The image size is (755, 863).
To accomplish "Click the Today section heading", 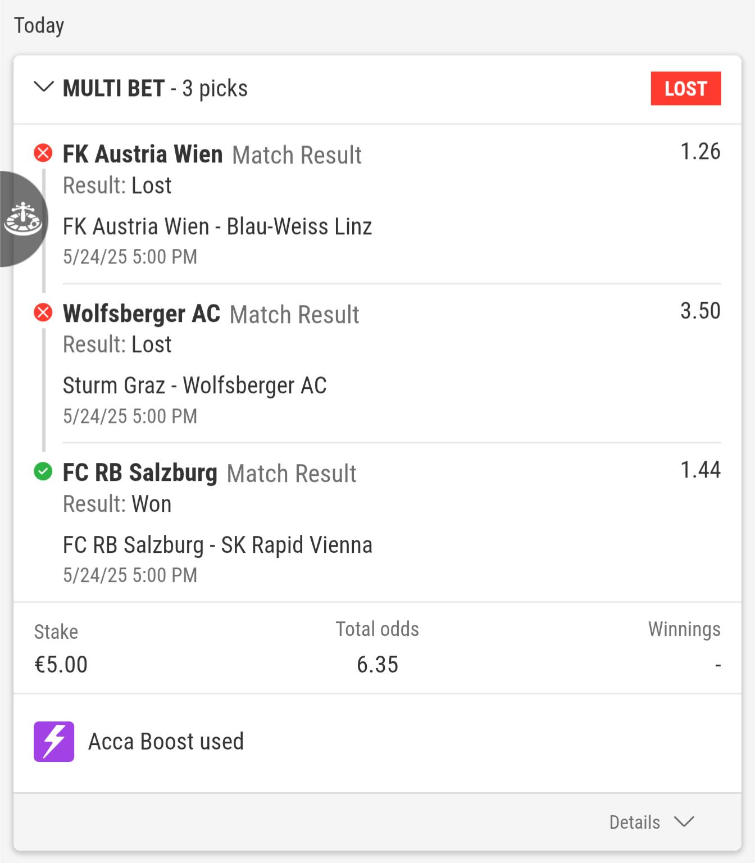I will pos(39,25).
